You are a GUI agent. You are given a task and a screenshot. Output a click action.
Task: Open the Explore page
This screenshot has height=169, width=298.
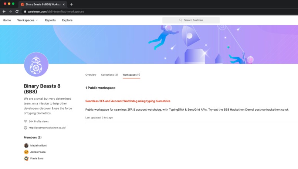coord(67,20)
